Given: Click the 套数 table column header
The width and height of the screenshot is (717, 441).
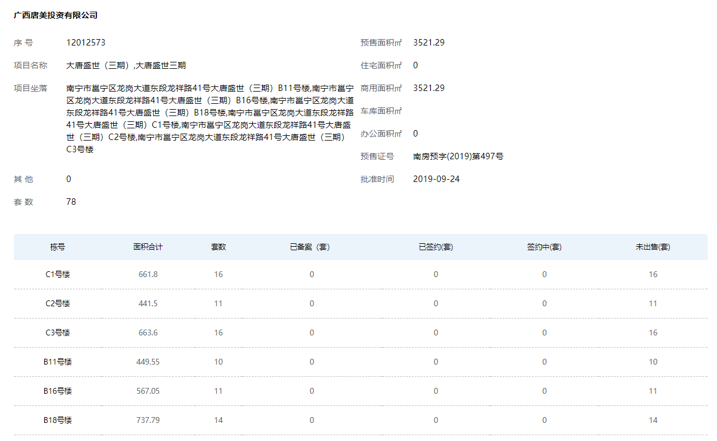Looking at the screenshot, I should (x=218, y=247).
